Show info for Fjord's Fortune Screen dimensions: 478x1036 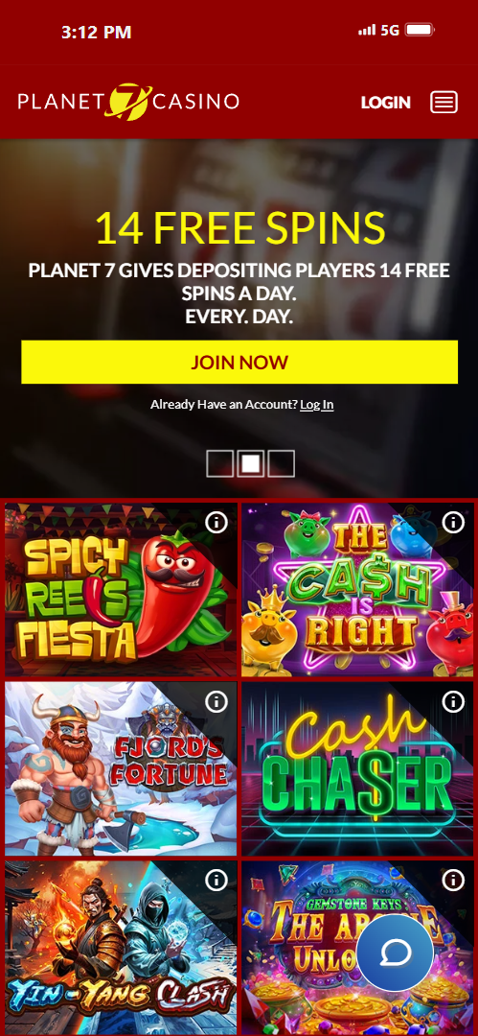216,701
